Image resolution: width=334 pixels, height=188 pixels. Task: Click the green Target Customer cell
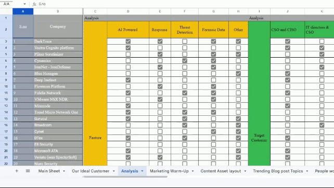click(259, 93)
